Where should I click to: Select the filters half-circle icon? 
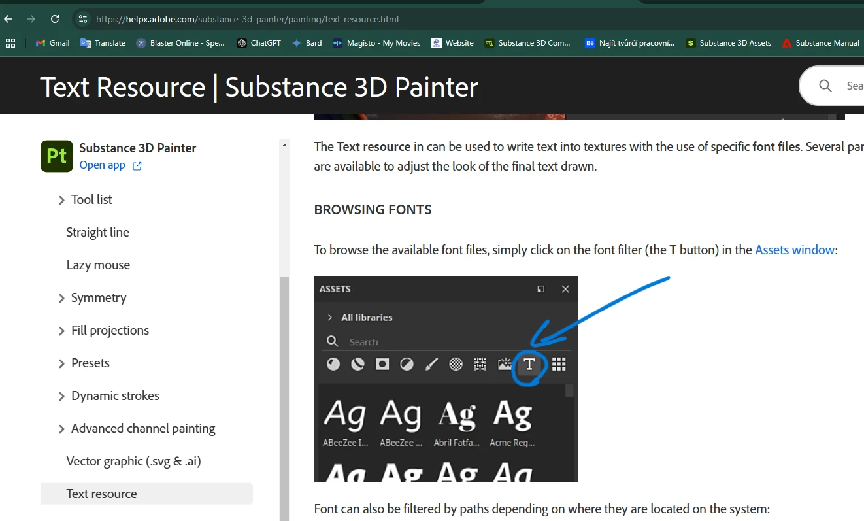407,364
